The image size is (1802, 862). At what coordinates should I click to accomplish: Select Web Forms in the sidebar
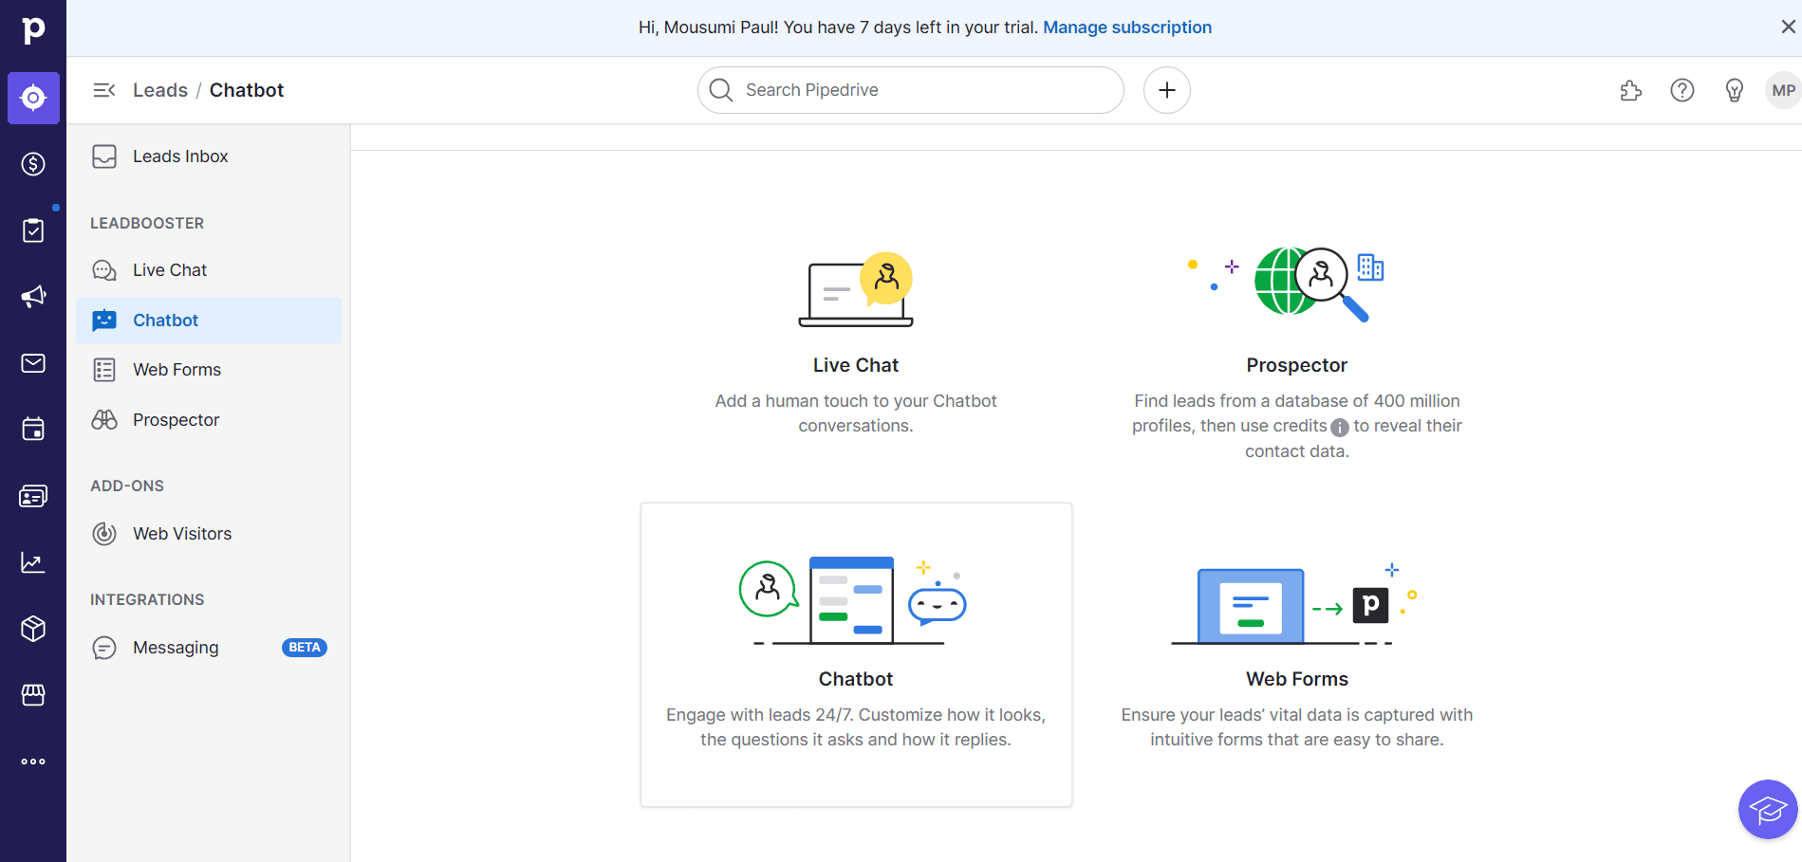[176, 370]
